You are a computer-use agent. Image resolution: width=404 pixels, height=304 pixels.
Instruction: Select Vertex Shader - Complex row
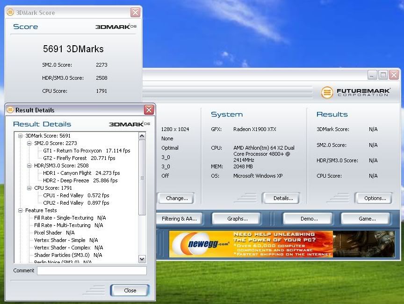[x=69, y=248]
